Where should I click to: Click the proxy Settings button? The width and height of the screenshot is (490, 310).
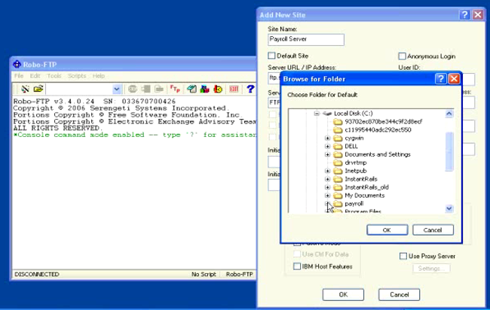431,268
